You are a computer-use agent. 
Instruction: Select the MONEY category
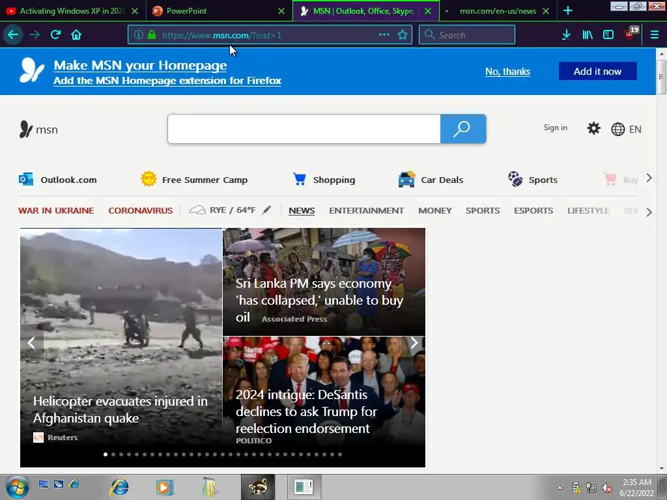point(434,210)
